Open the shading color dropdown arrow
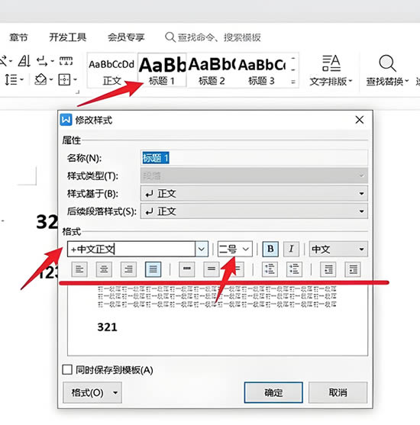Screen dimensions: 420x425 [51, 79]
